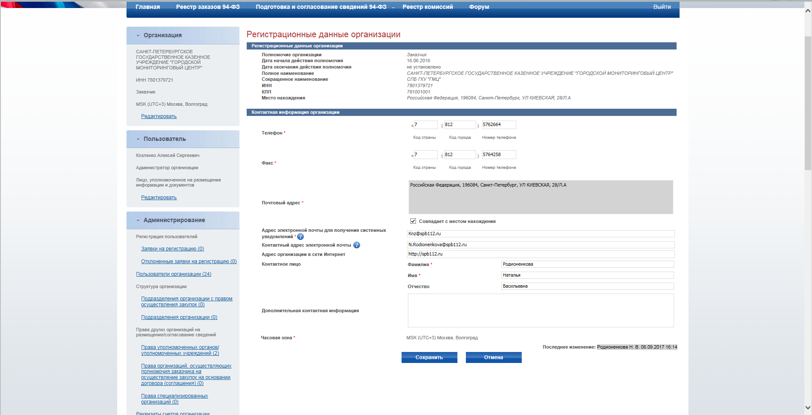The height and width of the screenshot is (415, 812).
Task: Toggle 'Совпадает с местом нахождения' checkbox
Action: click(413, 221)
